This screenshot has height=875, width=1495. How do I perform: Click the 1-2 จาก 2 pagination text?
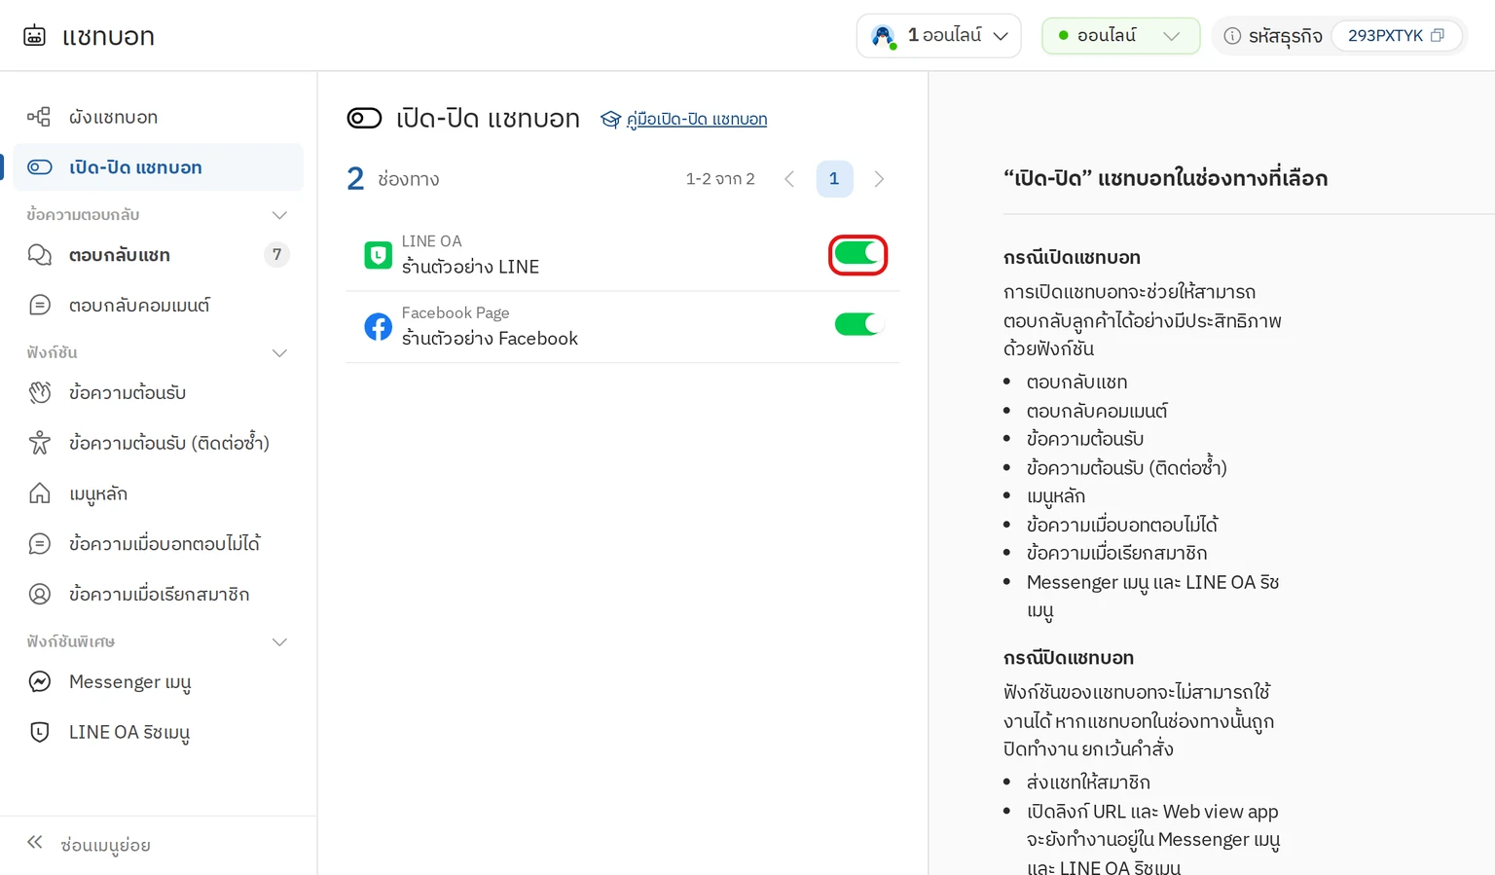tap(720, 179)
